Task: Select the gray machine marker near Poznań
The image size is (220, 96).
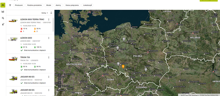Action: pos(118,48)
